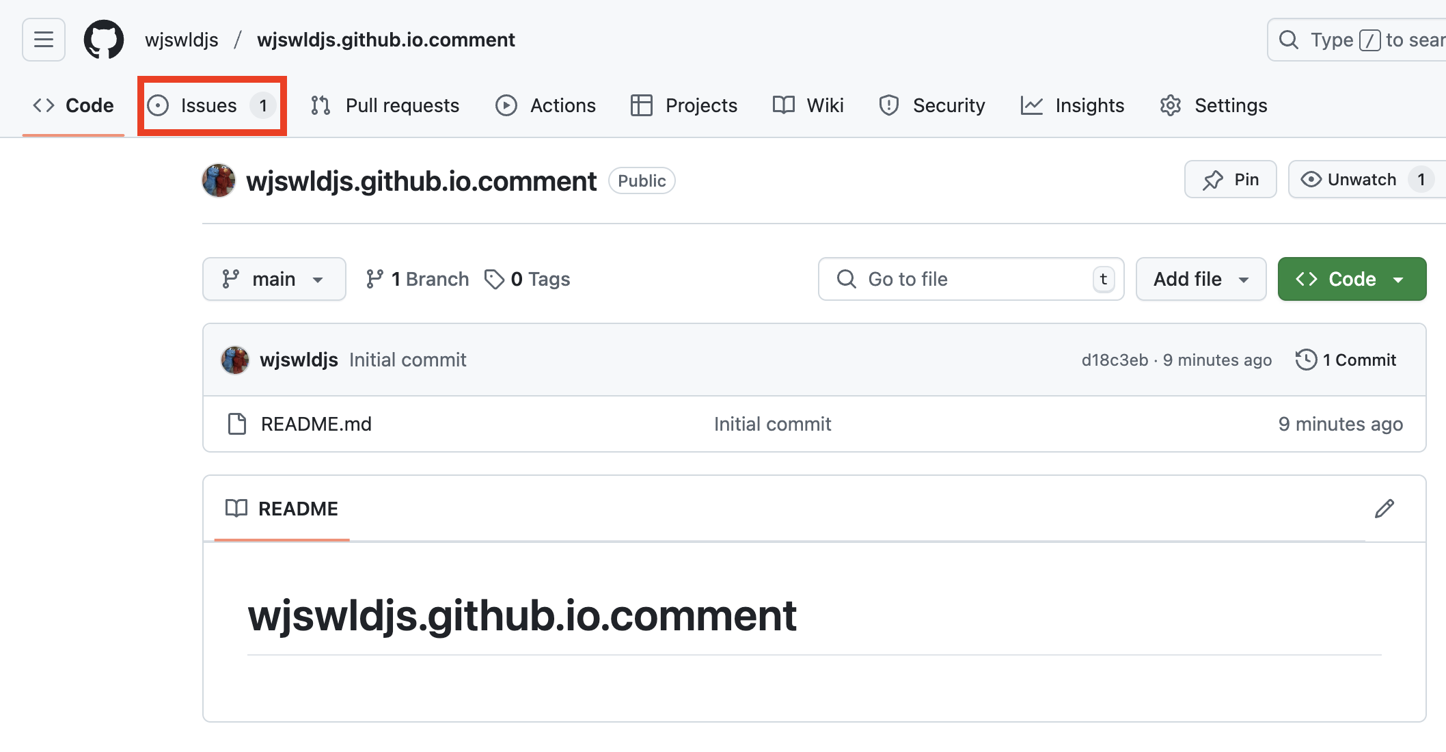
Task: Click the wjswldjs avatar in commit row
Action: point(235,360)
